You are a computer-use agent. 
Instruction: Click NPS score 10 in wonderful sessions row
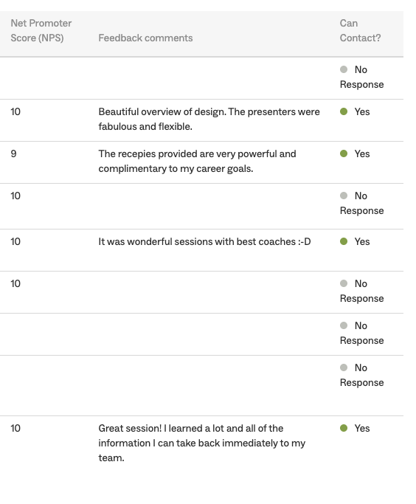[15, 241]
